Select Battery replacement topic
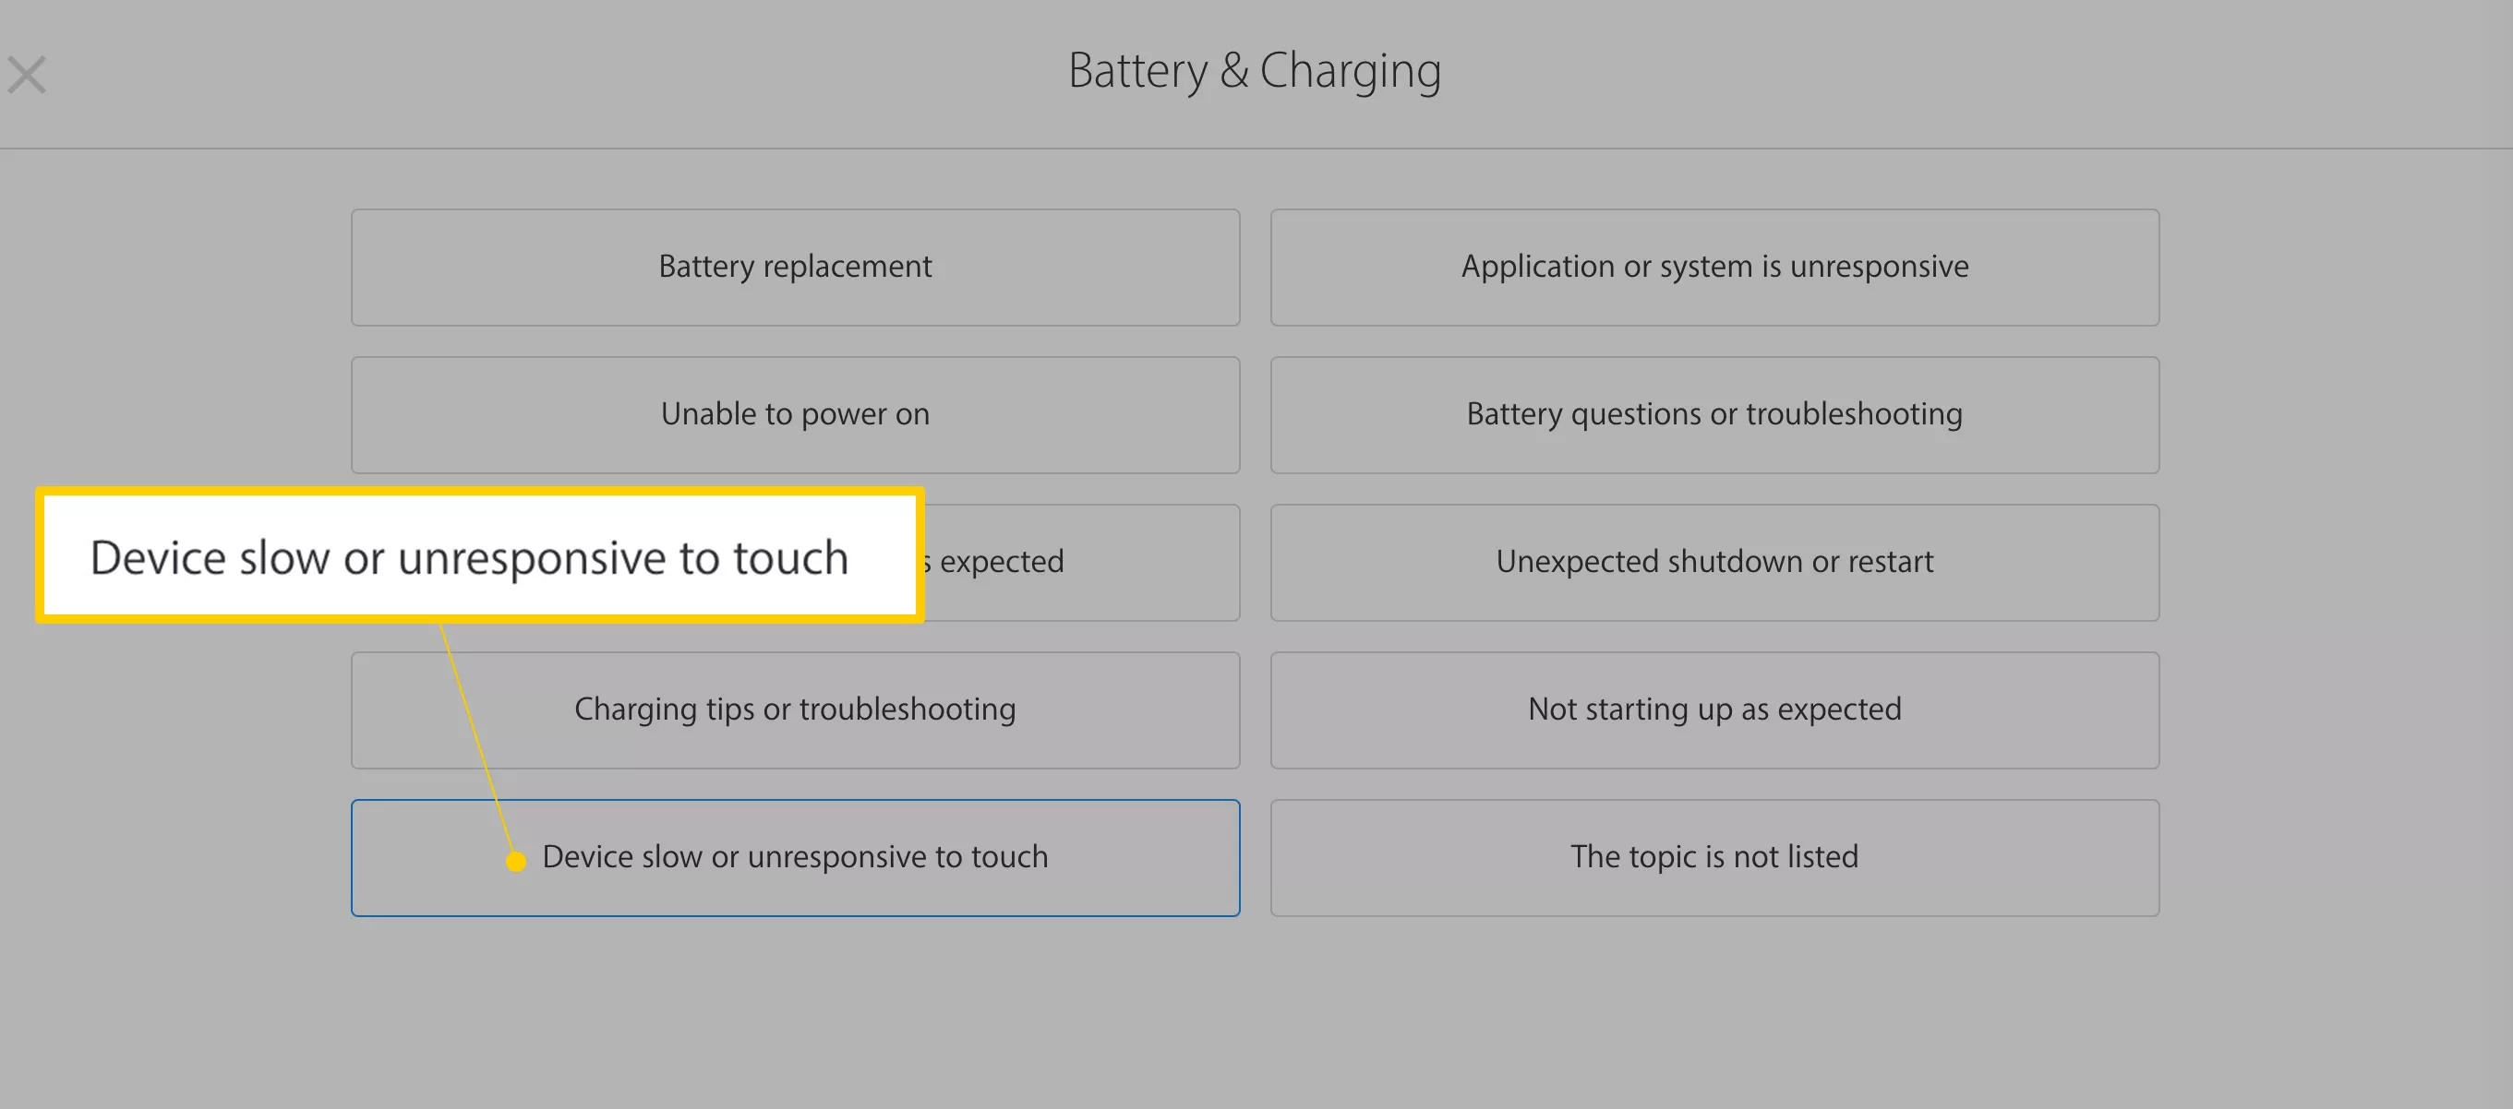The image size is (2513, 1109). click(x=797, y=265)
